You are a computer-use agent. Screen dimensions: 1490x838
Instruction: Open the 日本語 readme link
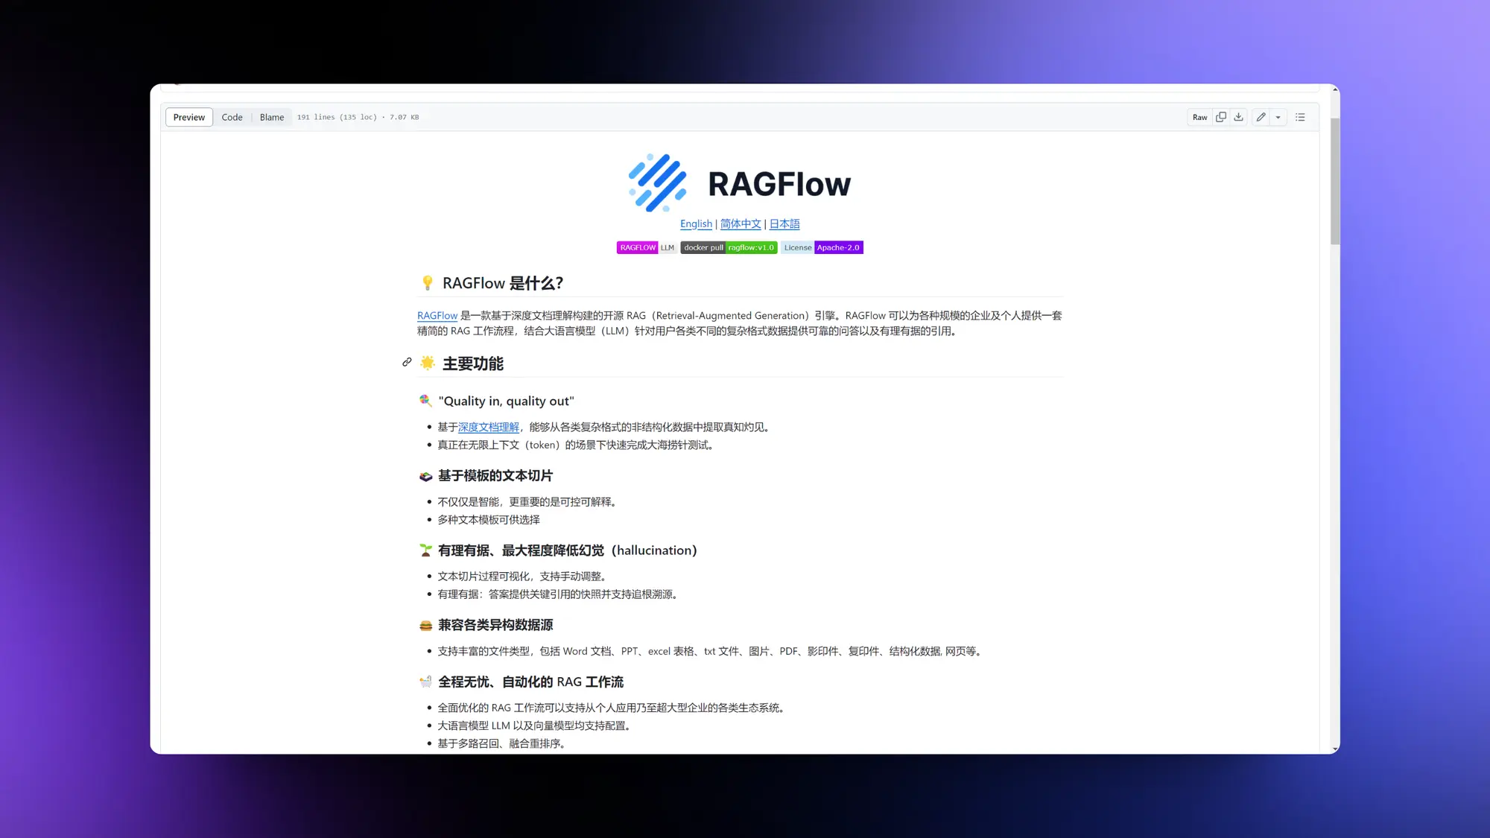[x=784, y=223]
